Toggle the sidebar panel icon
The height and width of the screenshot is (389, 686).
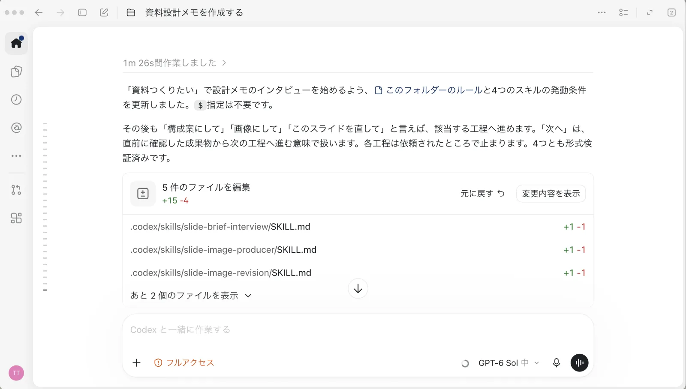coord(82,13)
